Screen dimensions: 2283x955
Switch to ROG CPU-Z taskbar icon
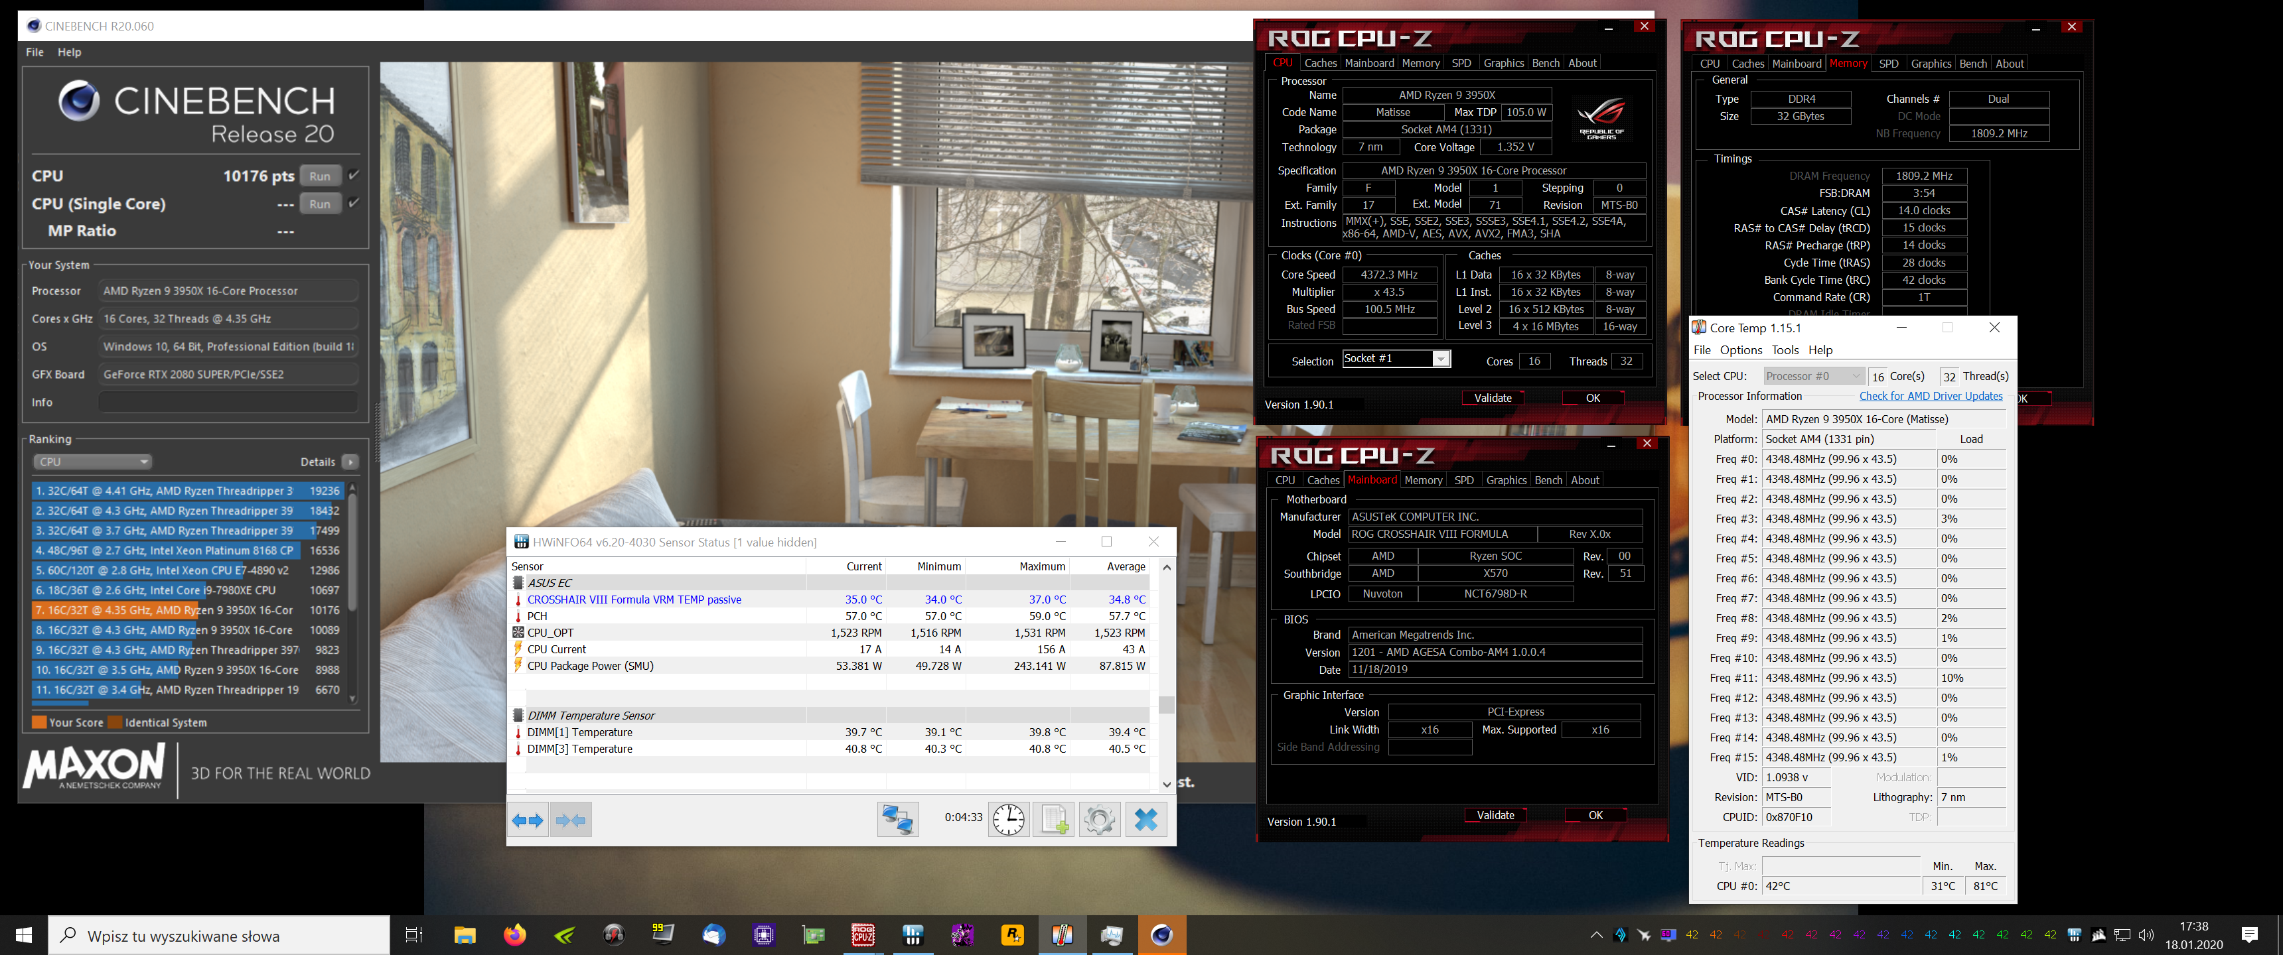click(x=863, y=934)
